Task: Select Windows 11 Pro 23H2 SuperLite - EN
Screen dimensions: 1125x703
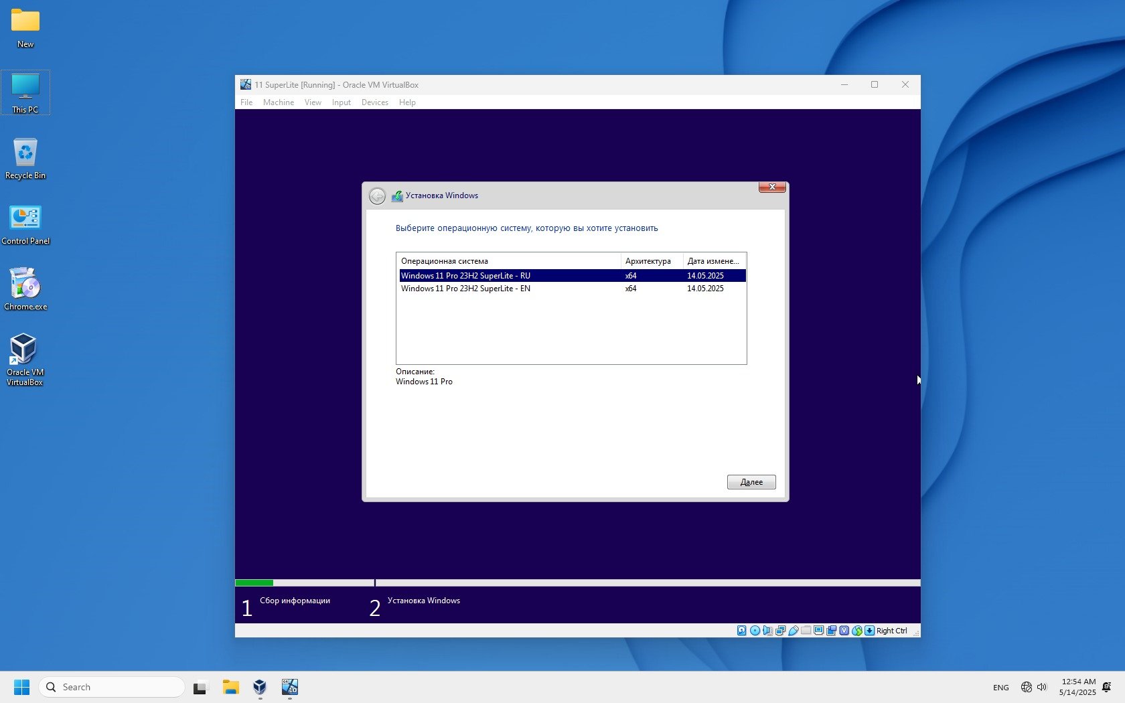Action: tap(465, 289)
